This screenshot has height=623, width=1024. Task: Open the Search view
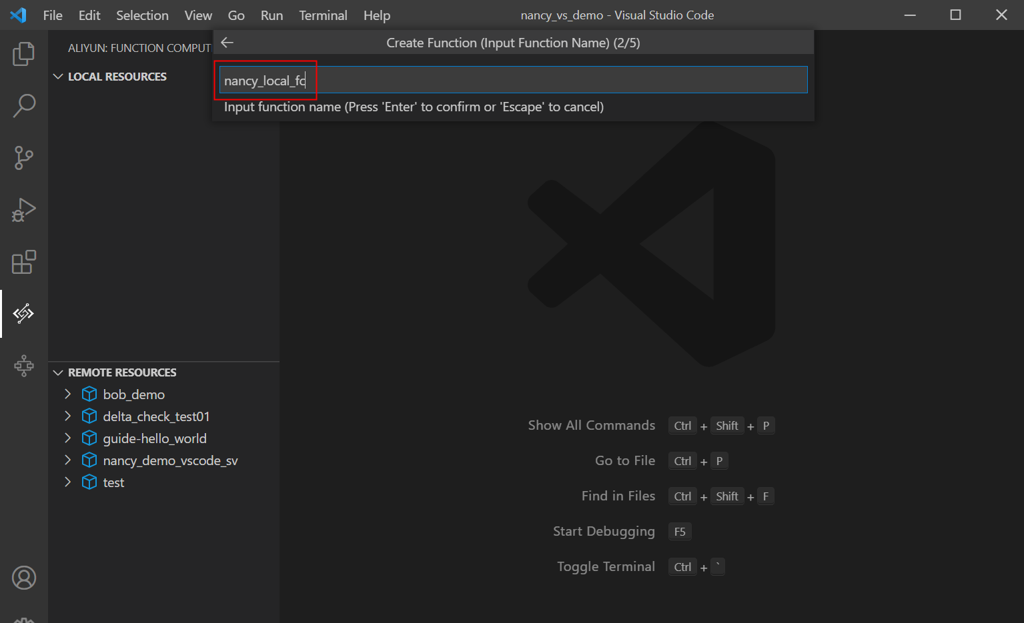click(24, 106)
